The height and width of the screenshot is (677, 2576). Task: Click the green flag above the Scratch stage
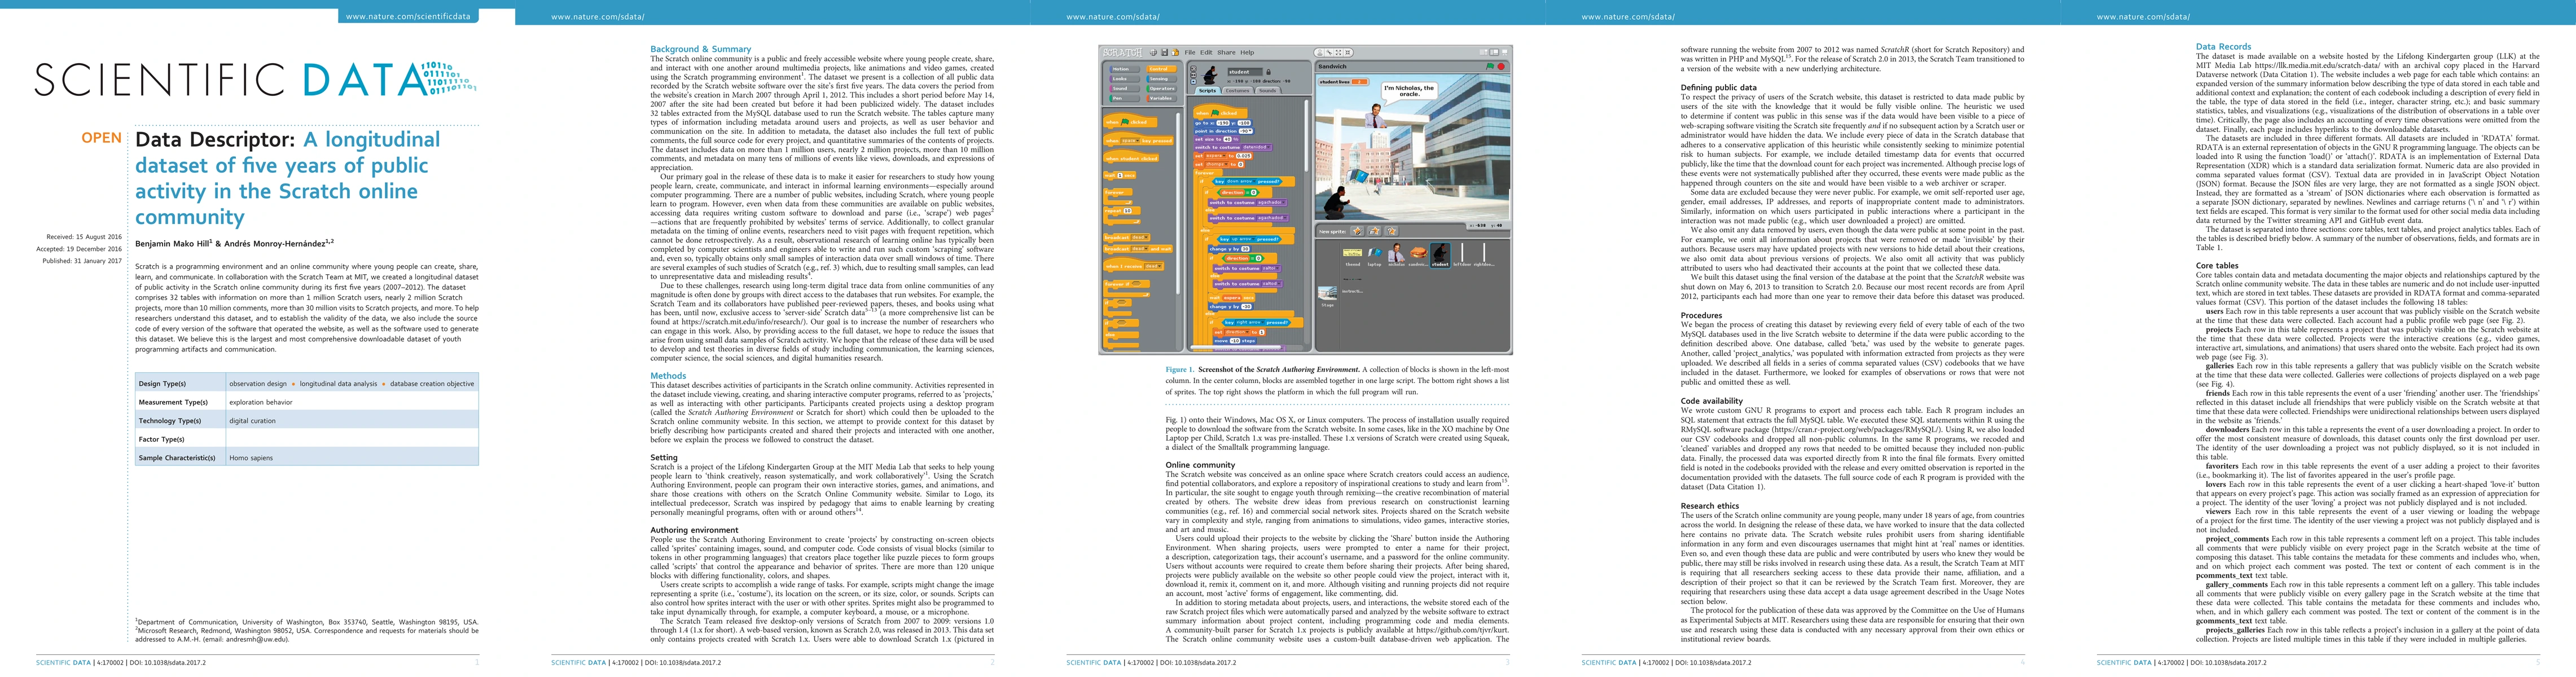pyautogui.click(x=1490, y=67)
